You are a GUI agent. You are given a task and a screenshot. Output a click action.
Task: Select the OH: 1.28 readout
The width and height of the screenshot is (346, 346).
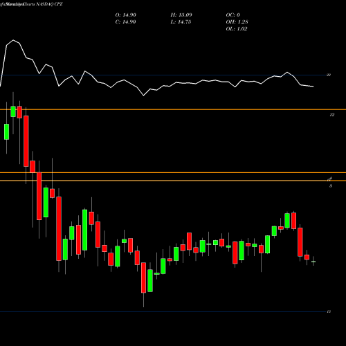[237, 22]
